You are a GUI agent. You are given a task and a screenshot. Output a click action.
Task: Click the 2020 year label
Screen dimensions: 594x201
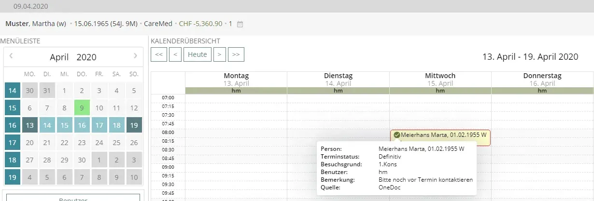point(86,57)
